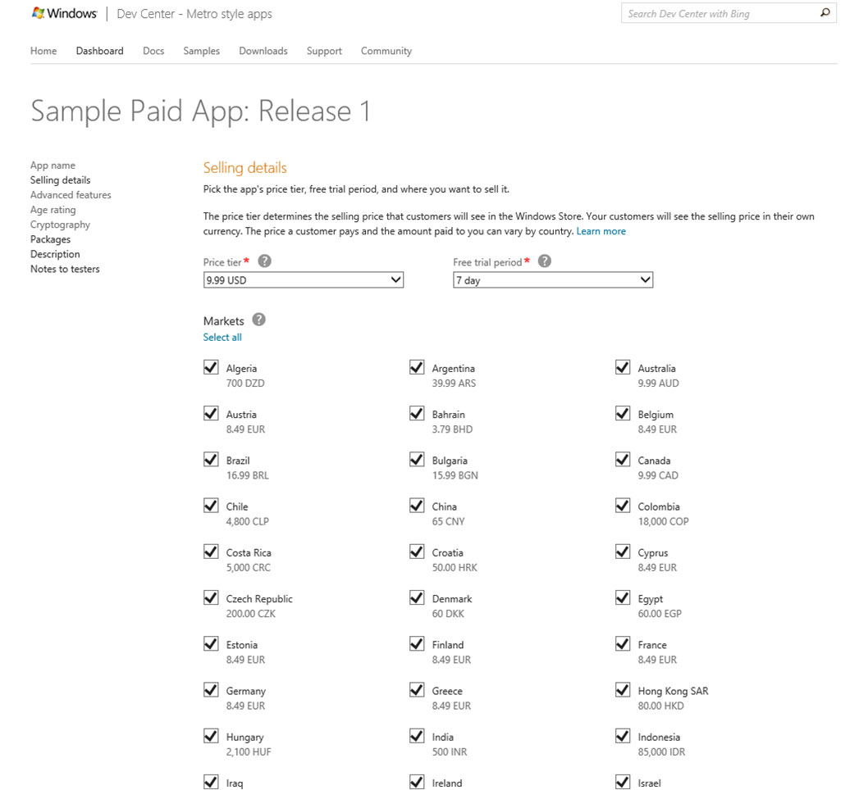Screen dimensions: 859x790
Task: Open Advanced features sidebar step
Action: (x=71, y=195)
